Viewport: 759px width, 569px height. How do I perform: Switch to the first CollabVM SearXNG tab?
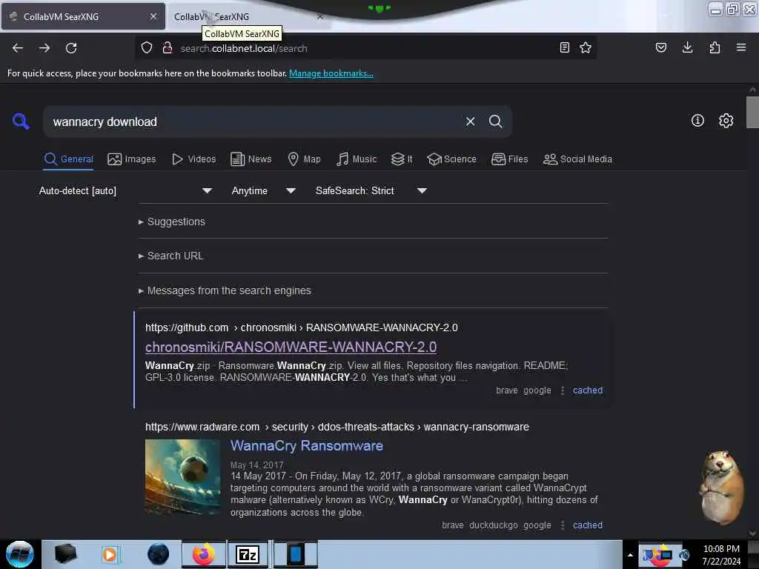[x=83, y=16]
